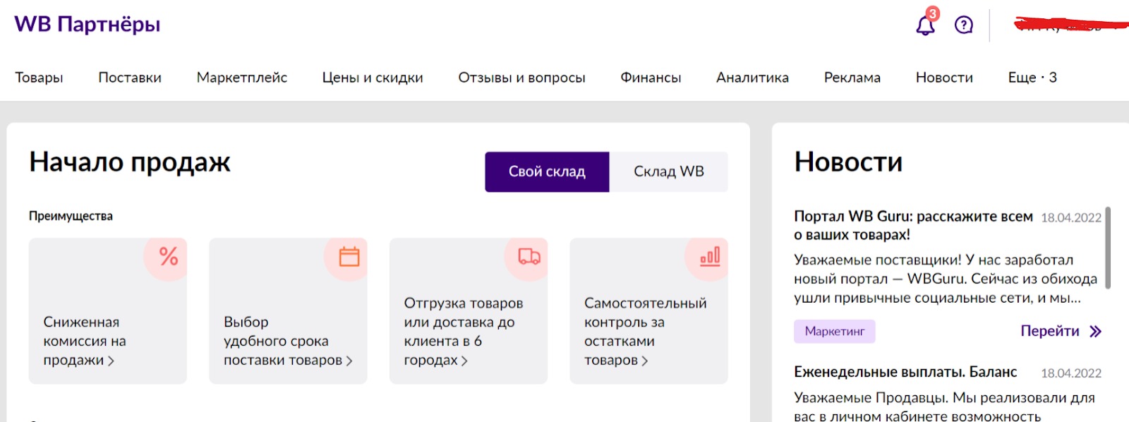This screenshot has width=1129, height=422.
Task: Click the Новости panel heading
Action: click(x=848, y=162)
